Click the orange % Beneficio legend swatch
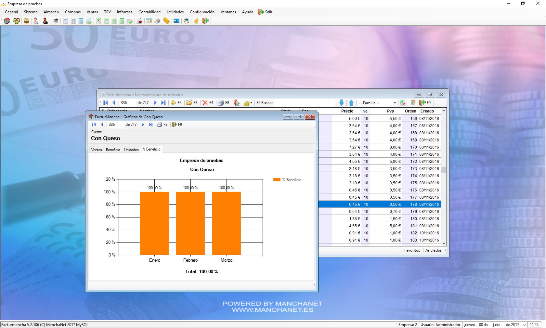Viewport: 546px width, 328px height. click(277, 180)
